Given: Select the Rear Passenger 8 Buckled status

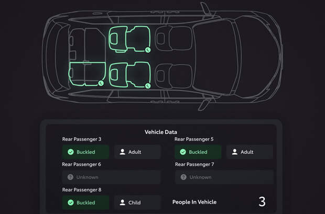Looking at the screenshot, I should (x=85, y=202).
